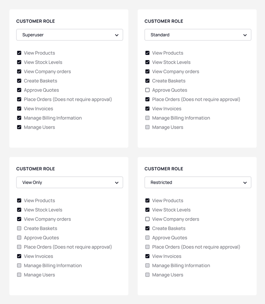Viewport: 265px width, 304px height.
Task: Uncheck View Stock Levels for View Only
Action: coord(19,210)
